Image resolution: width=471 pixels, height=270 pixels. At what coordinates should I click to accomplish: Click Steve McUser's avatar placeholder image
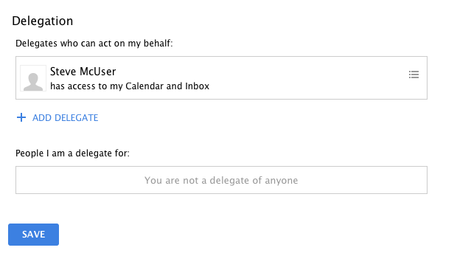point(33,78)
